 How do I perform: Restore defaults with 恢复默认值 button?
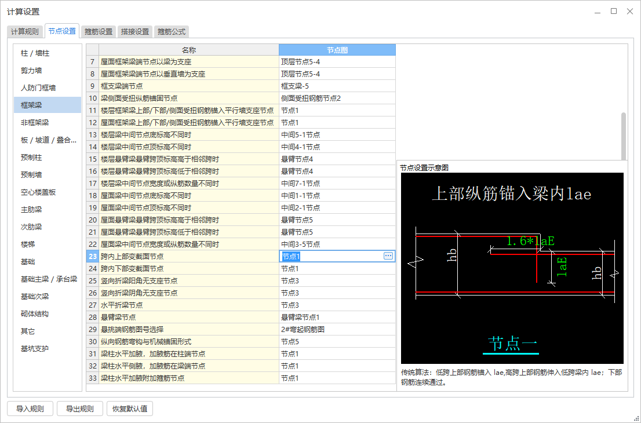click(x=130, y=409)
